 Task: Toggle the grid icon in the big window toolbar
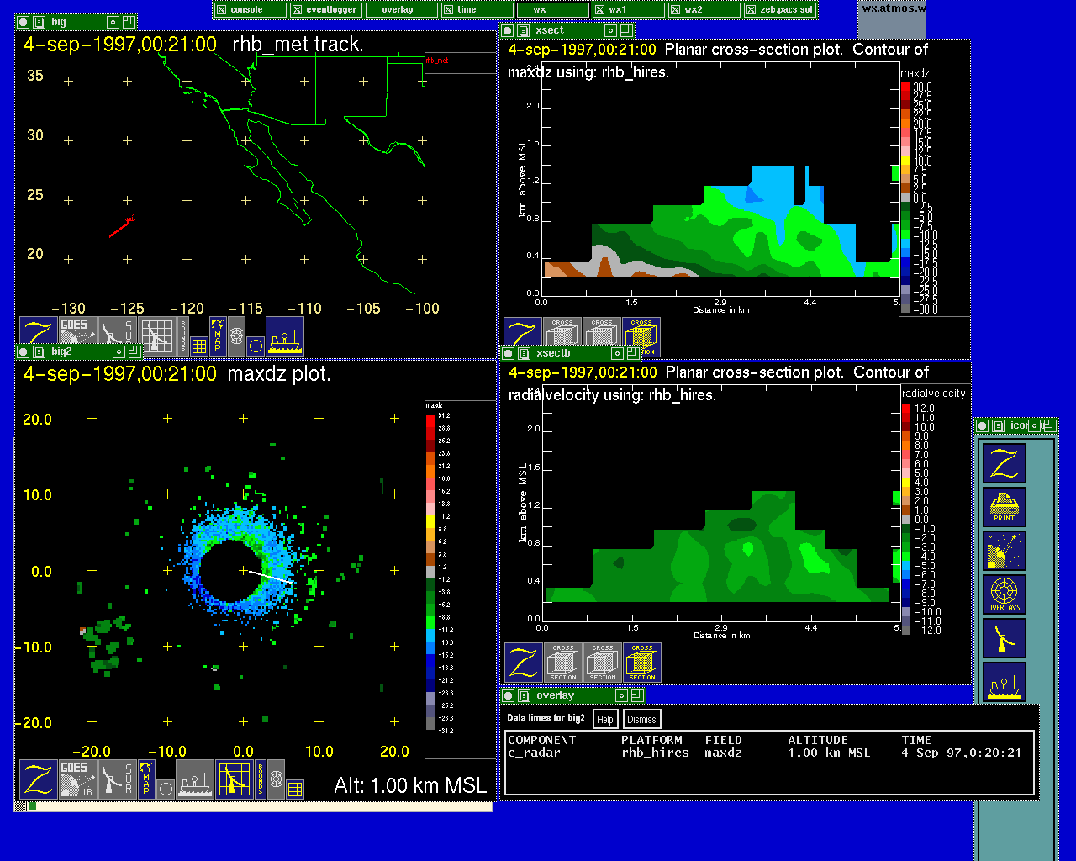[198, 345]
